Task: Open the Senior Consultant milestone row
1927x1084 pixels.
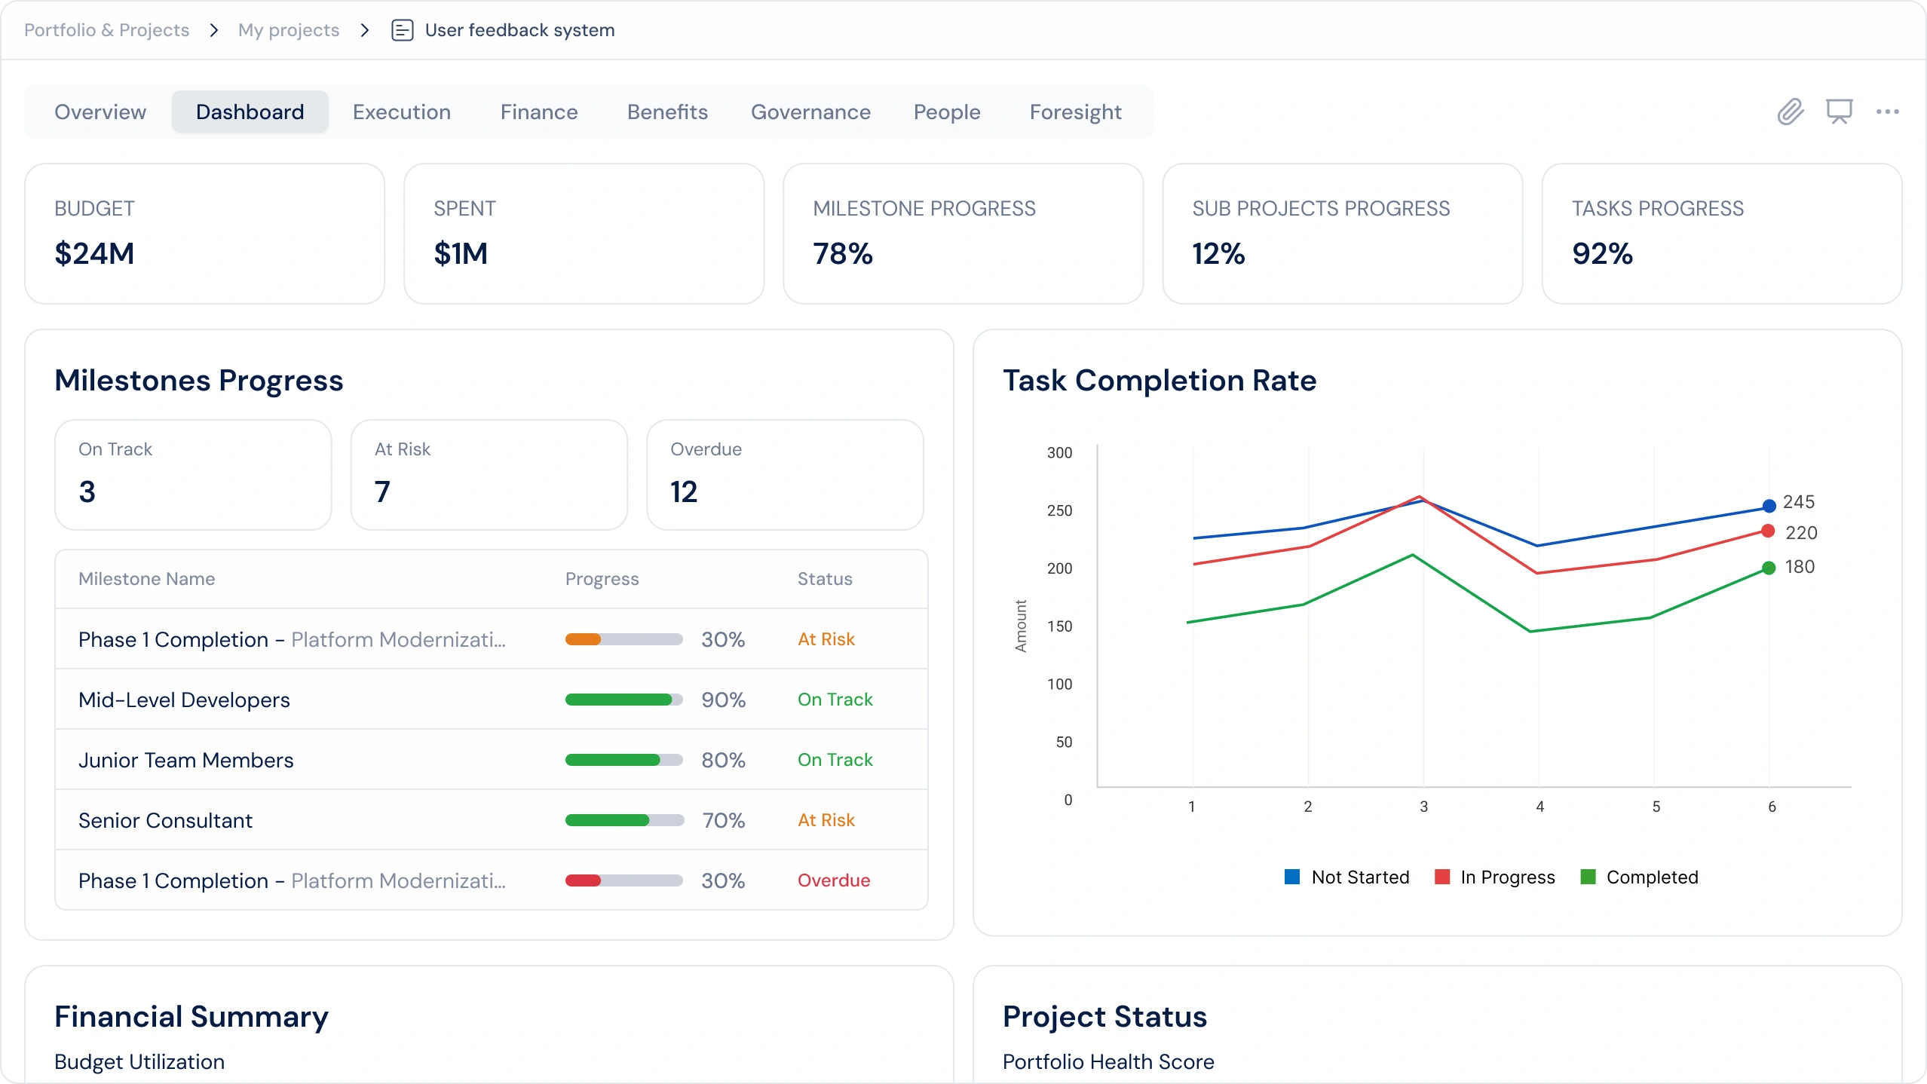Action: pyautogui.click(x=492, y=820)
